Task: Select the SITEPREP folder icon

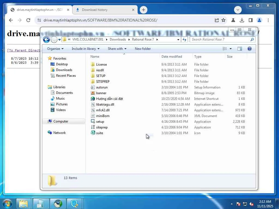Action: click(93, 81)
